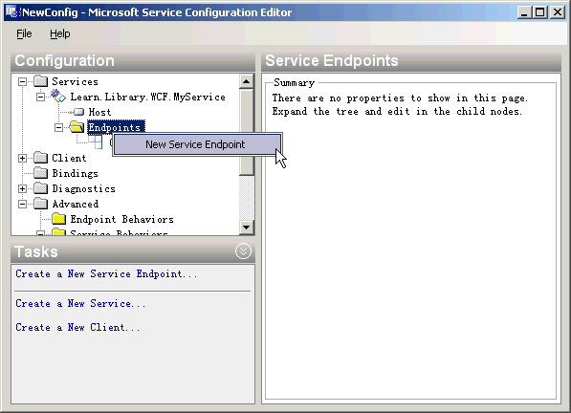Click the Services folder icon
Viewport: 571px width, 413px height.
41,81
